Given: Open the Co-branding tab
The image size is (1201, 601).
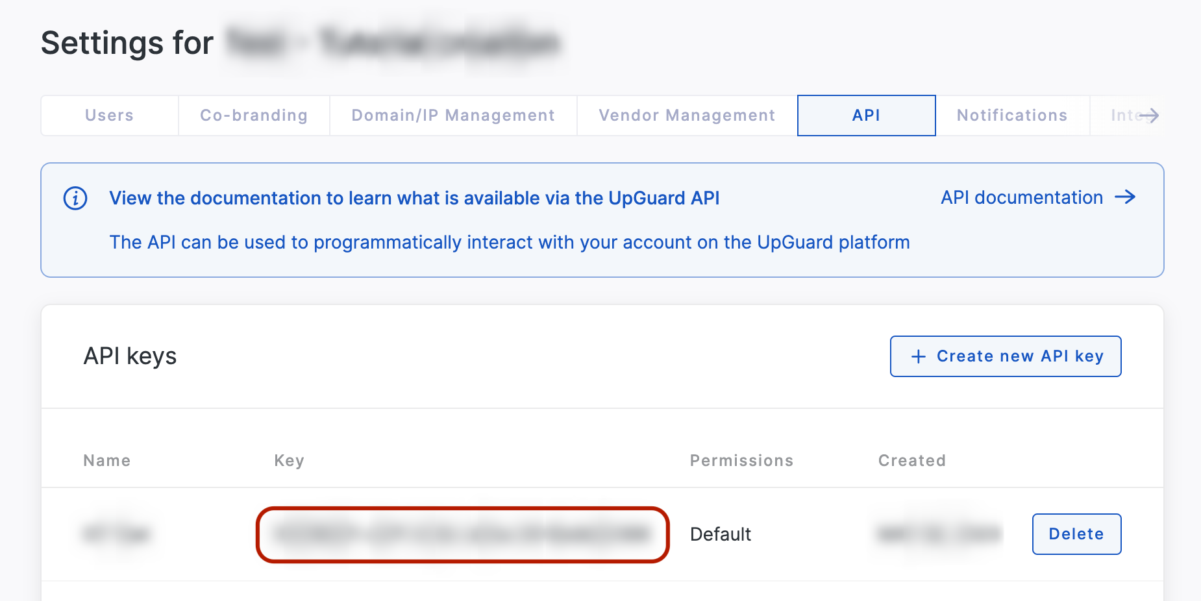Looking at the screenshot, I should 253,116.
